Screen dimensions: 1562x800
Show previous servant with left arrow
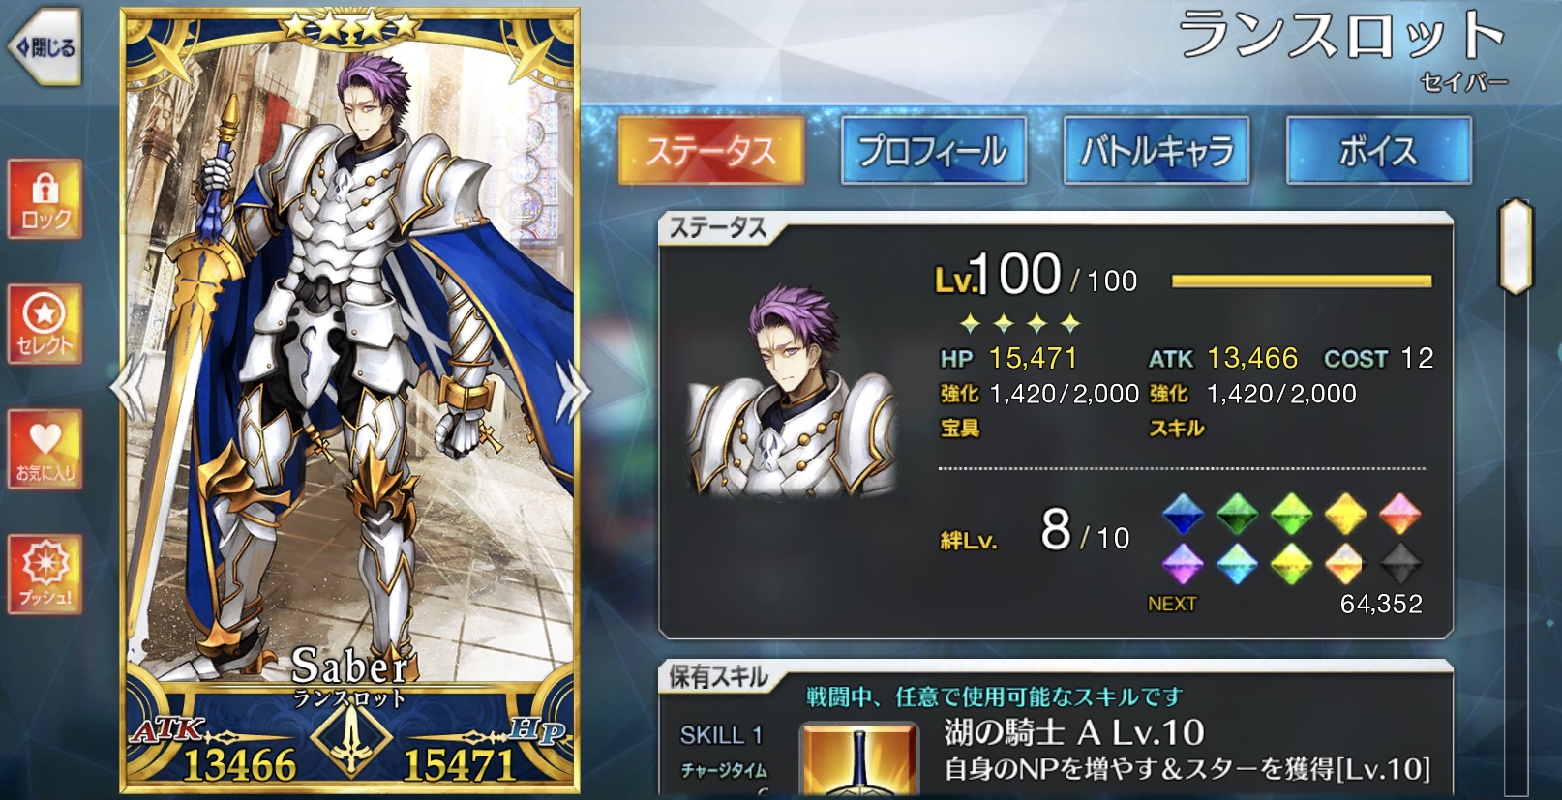[x=130, y=389]
